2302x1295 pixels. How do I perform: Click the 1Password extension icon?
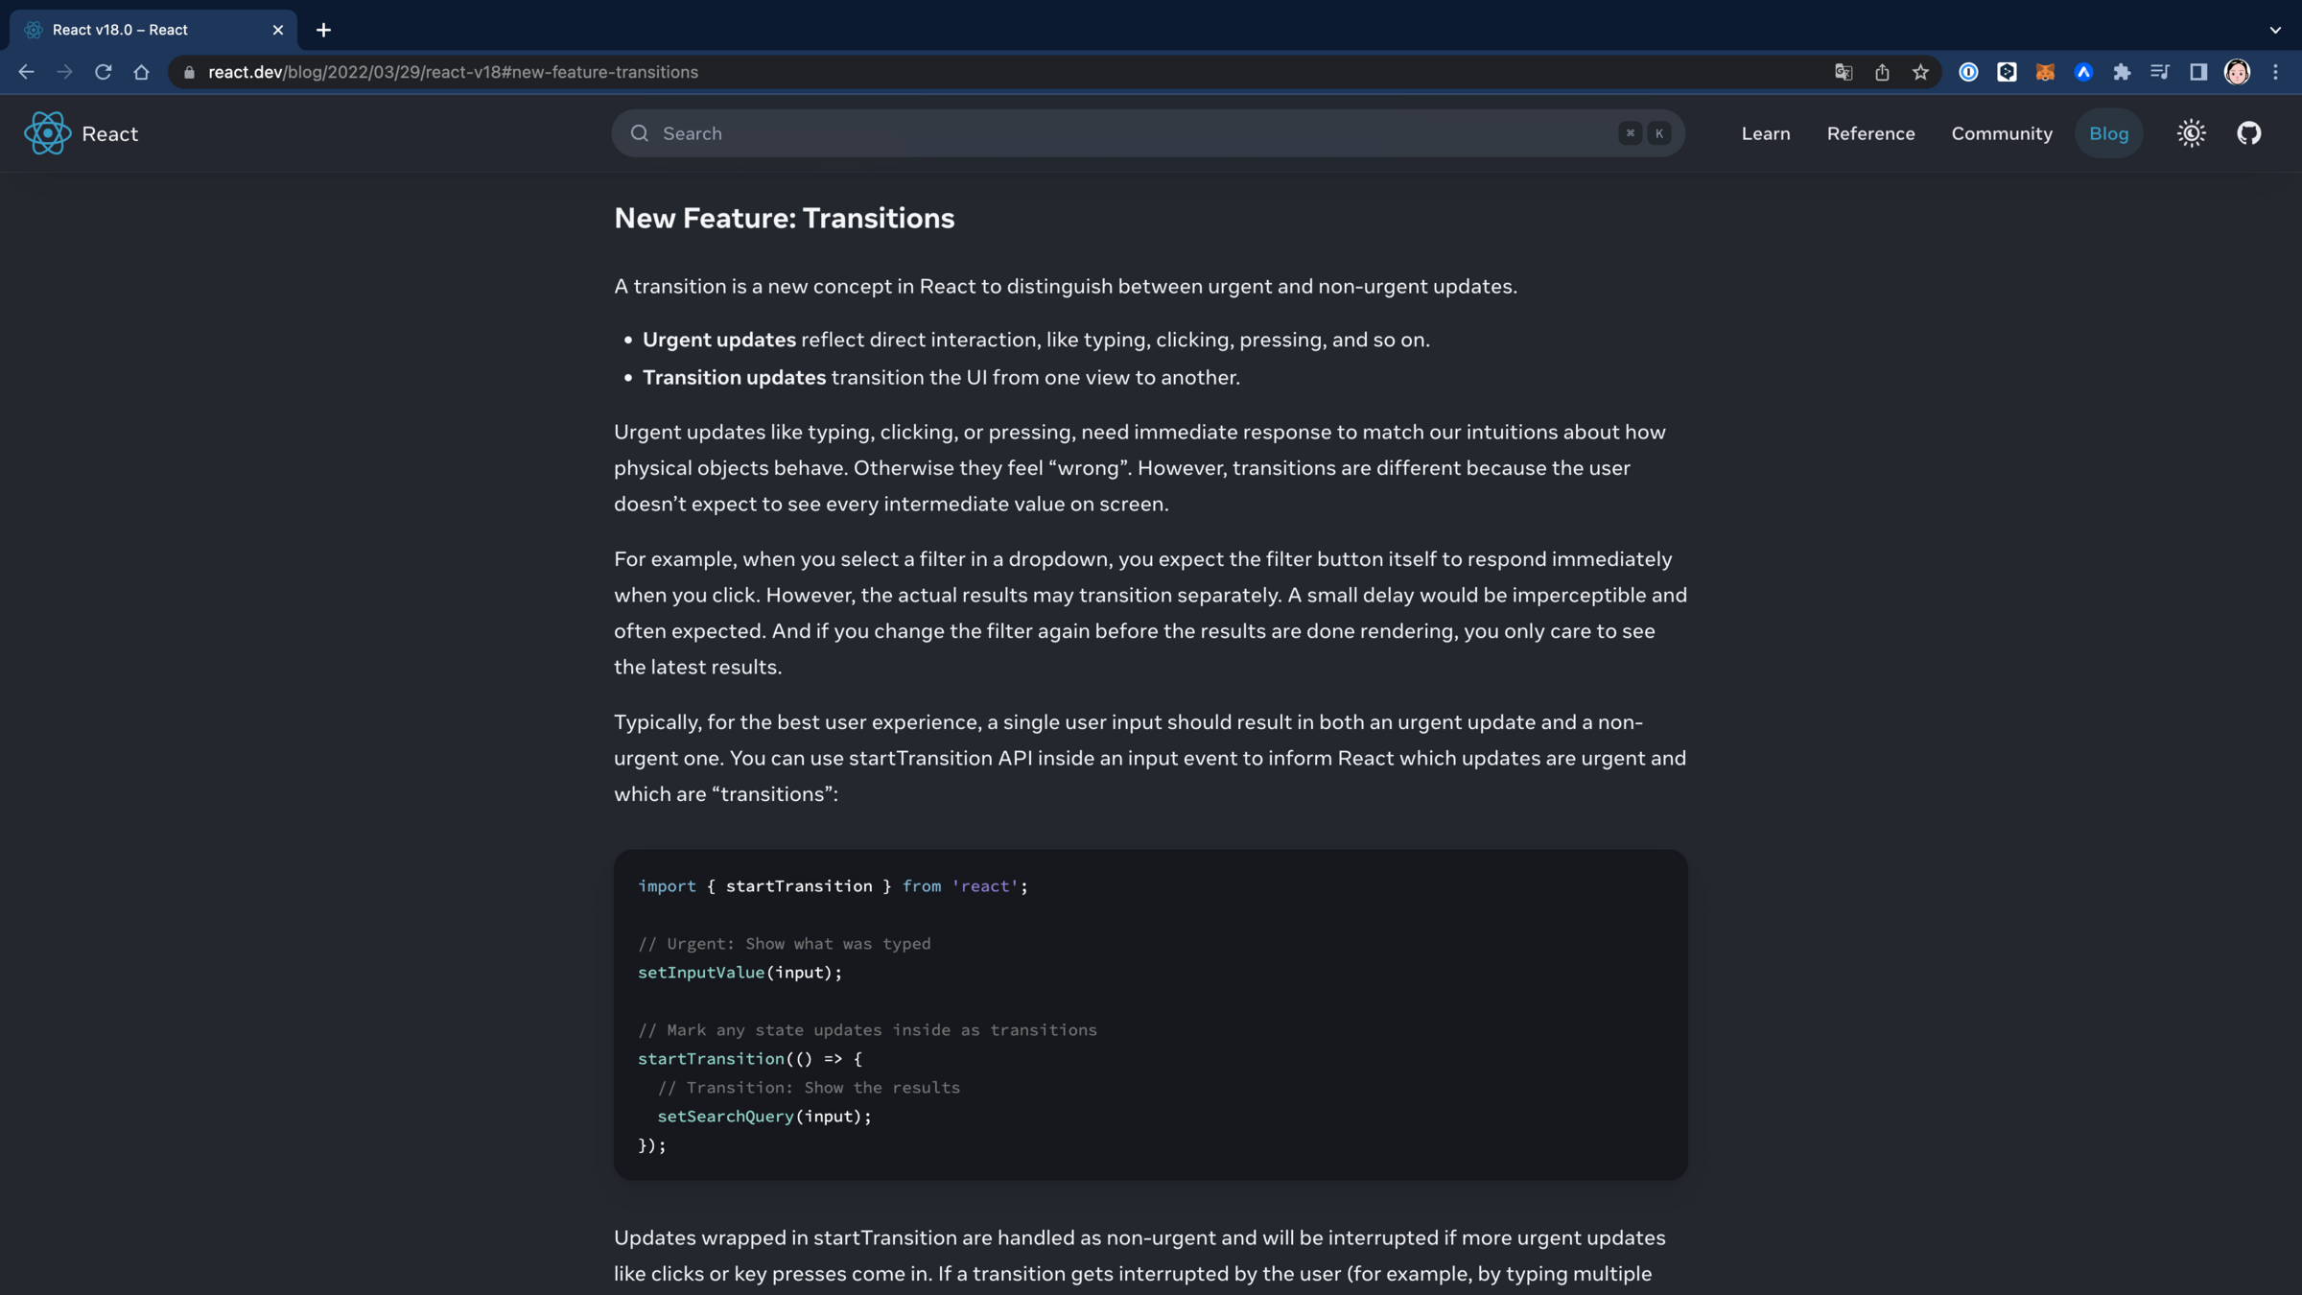coord(1968,72)
